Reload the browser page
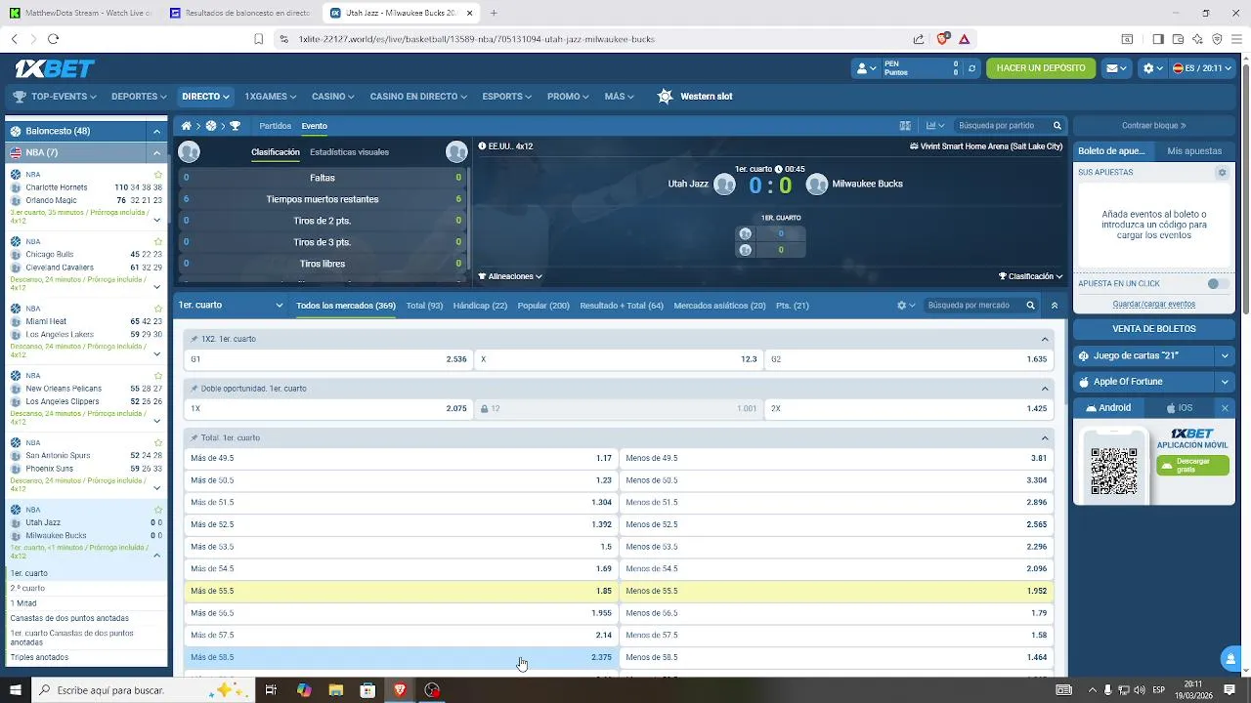Image resolution: width=1251 pixels, height=703 pixels. point(53,39)
